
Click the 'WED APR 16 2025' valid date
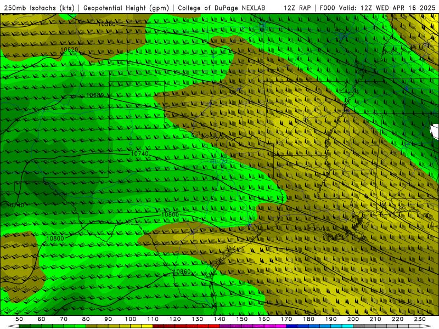click(406, 8)
